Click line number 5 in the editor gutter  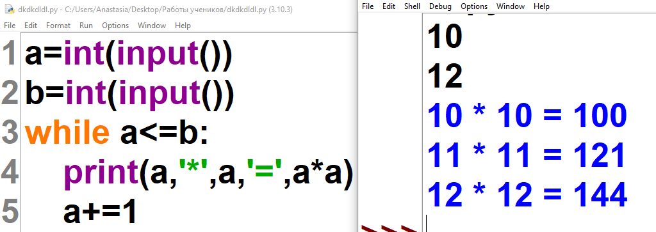point(10,212)
